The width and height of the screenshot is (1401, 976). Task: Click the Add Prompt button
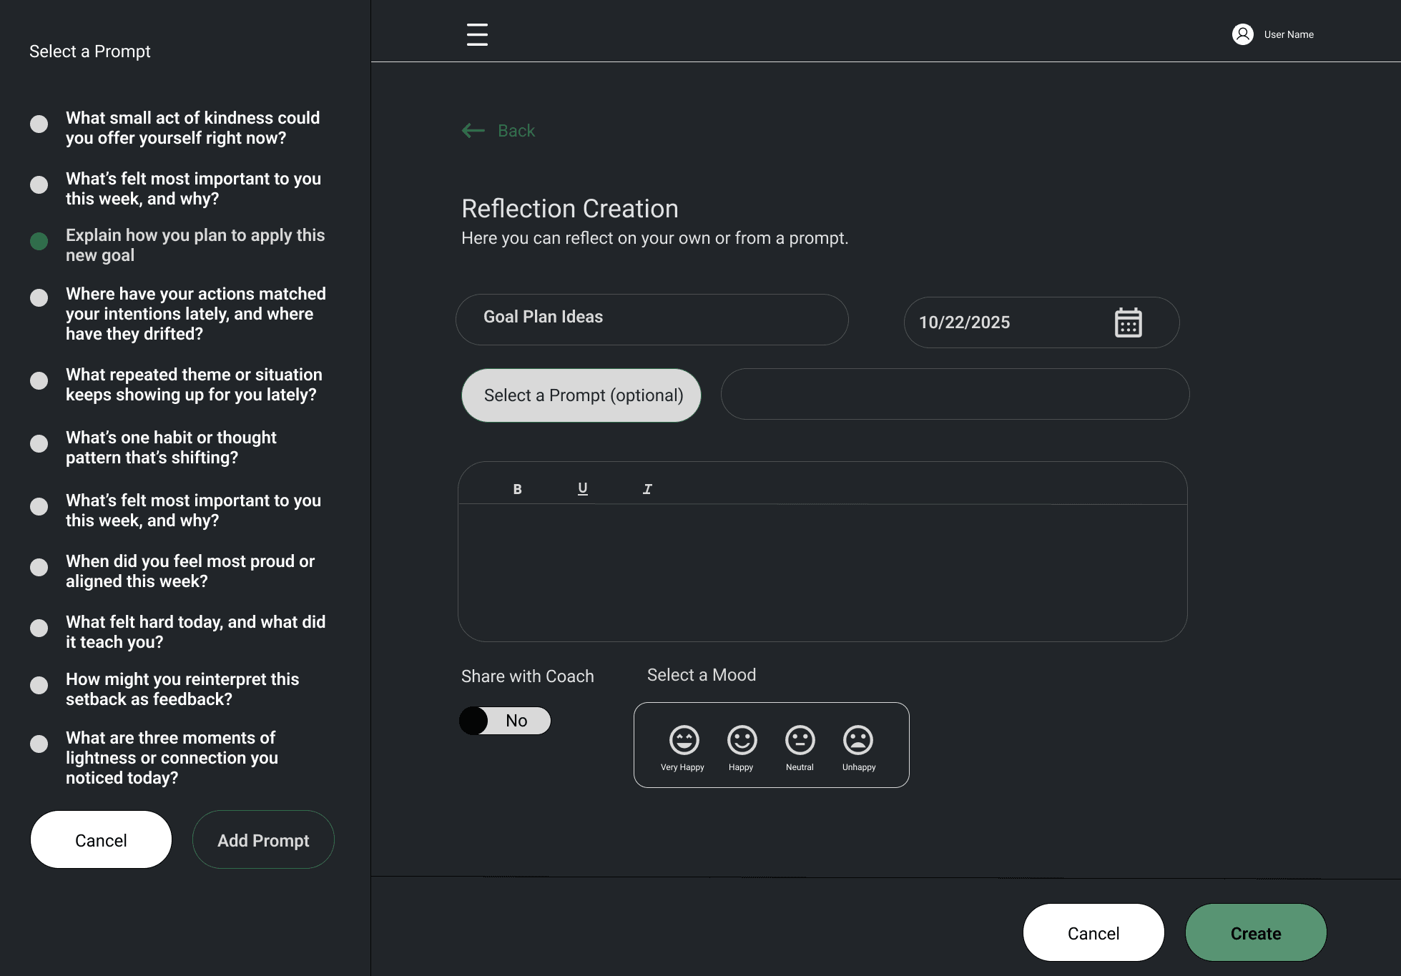263,840
